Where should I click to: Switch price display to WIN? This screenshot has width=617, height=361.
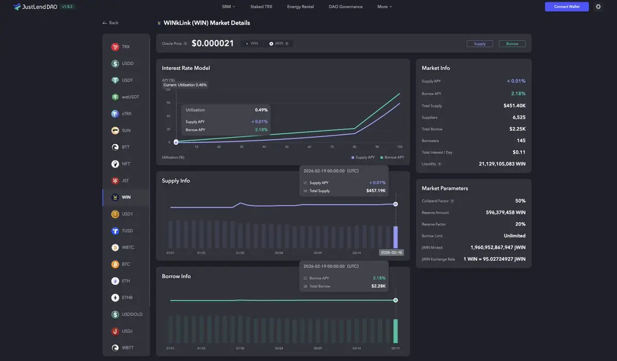pos(252,44)
